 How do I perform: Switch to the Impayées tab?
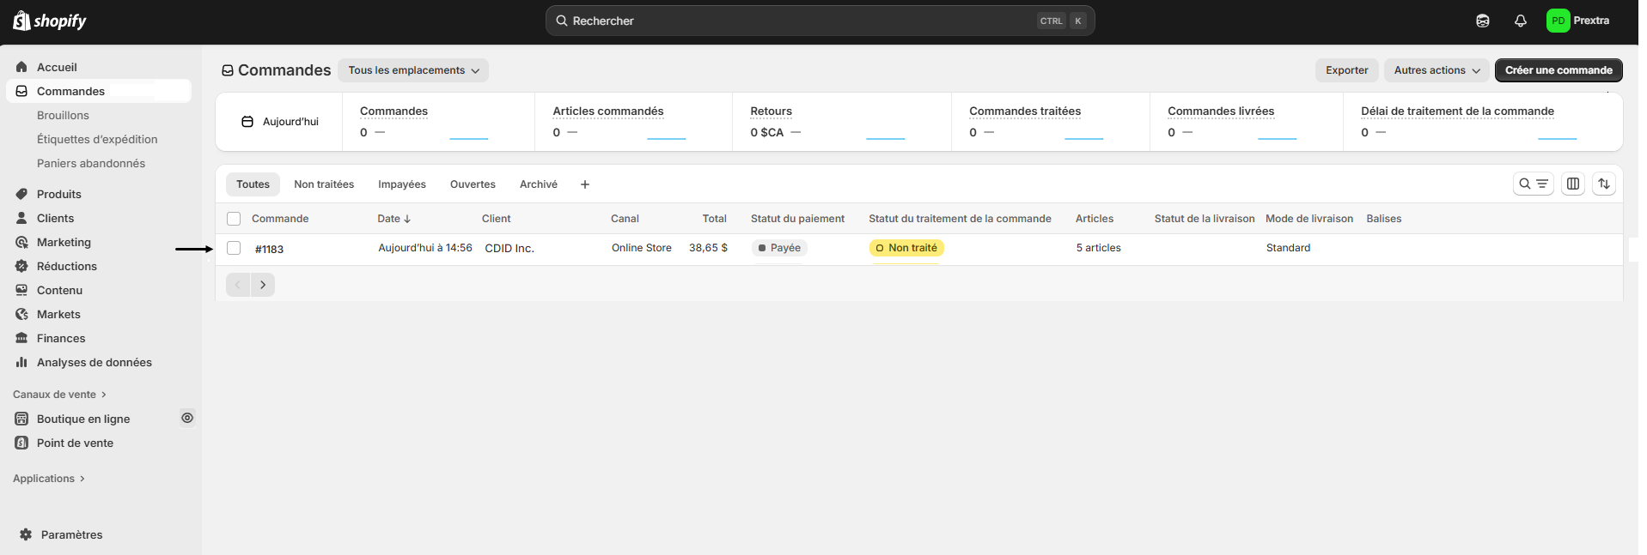pos(401,184)
